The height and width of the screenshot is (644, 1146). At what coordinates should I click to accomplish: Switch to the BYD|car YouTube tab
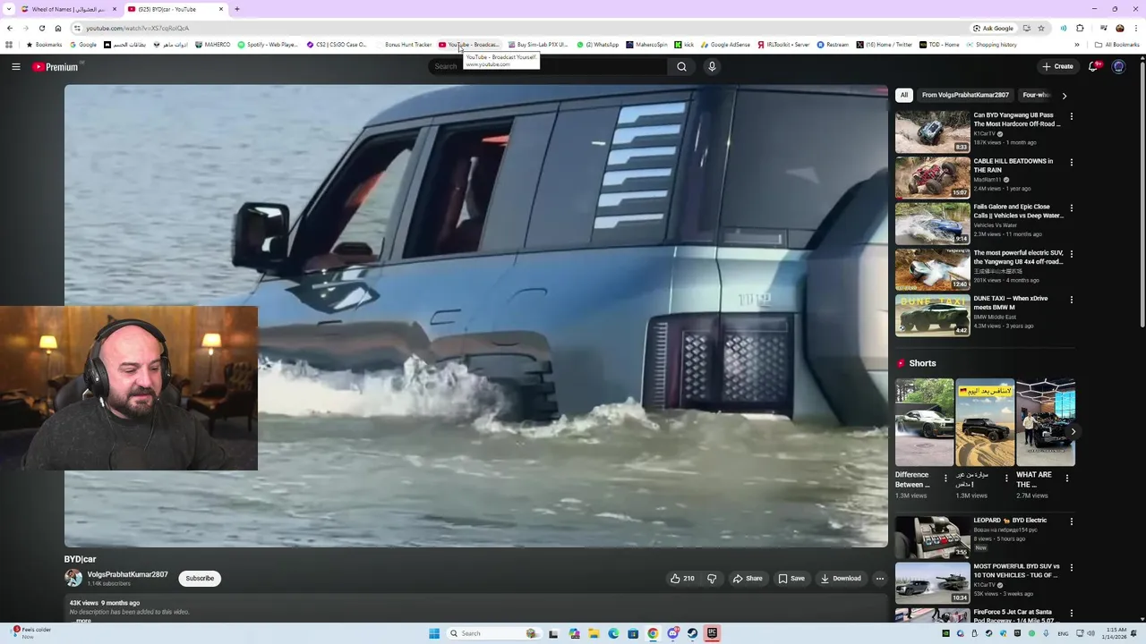[175, 9]
